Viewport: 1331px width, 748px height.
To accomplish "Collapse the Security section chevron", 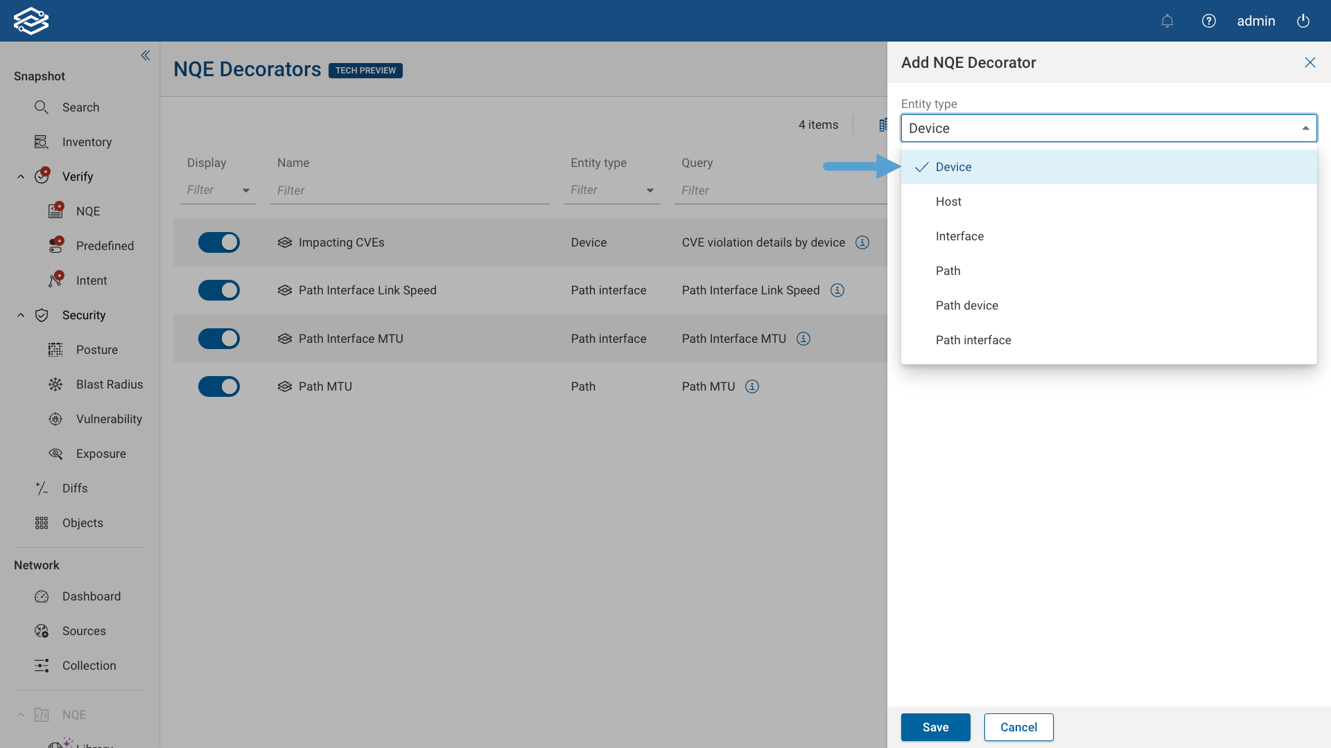I will (21, 315).
